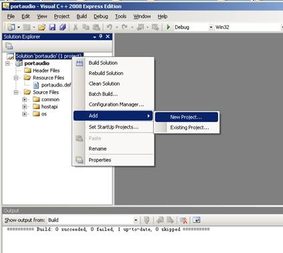
Task: Open Solution Explorer window position dropdown arrow
Action: [x=94, y=37]
